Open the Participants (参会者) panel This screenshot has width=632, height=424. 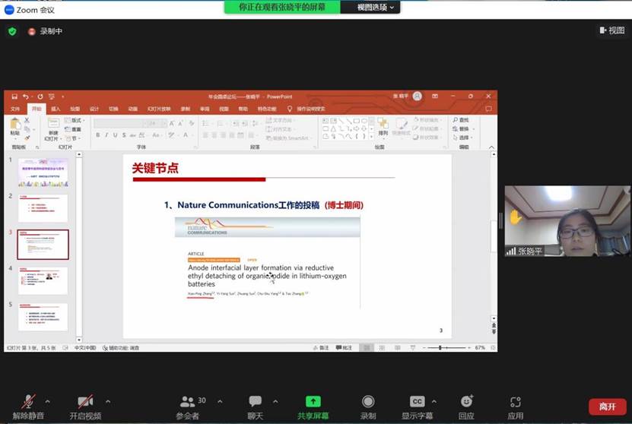coord(188,402)
